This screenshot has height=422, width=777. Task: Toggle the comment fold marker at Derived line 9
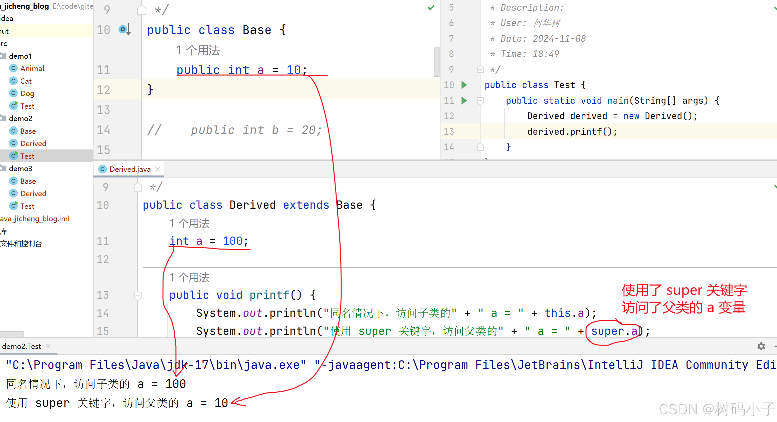pos(138,187)
